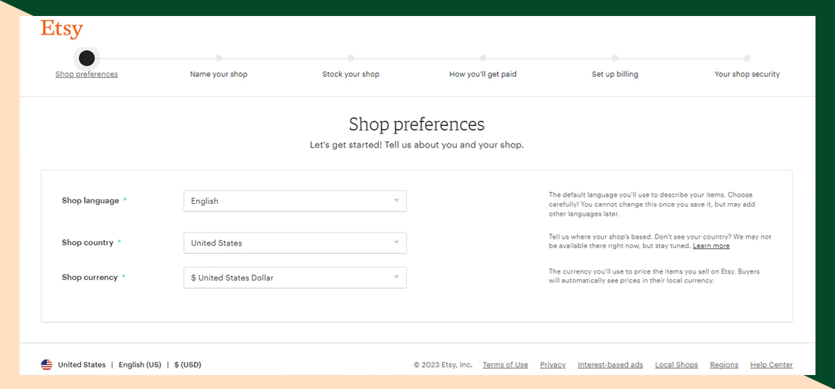This screenshot has width=835, height=389.
Task: Go to the Your shop security step
Action: 747,74
